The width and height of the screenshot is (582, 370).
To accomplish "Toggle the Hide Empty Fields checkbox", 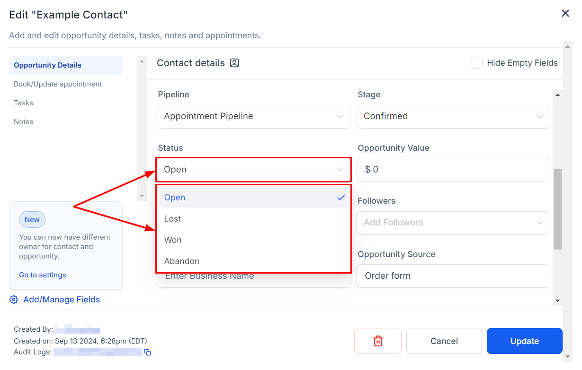I will click(477, 63).
